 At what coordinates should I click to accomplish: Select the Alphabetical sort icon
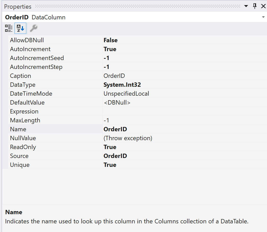pos(20,28)
